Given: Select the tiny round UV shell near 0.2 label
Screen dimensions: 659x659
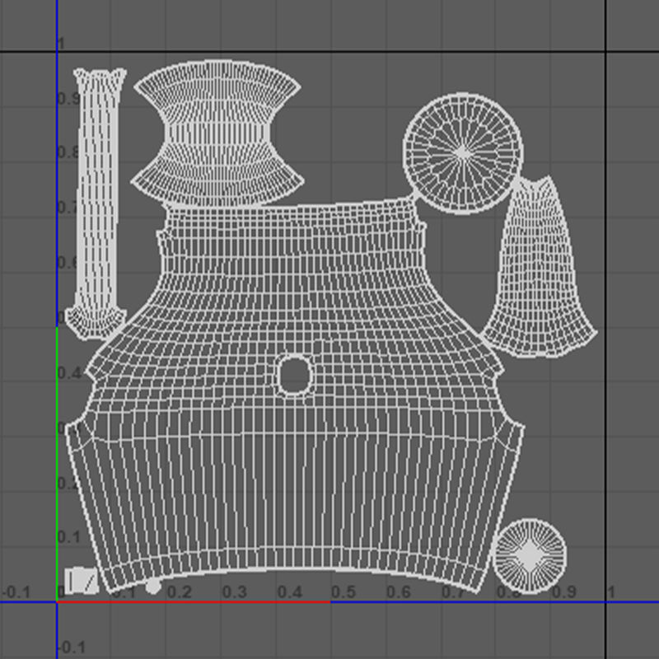Looking at the screenshot, I should 153,586.
